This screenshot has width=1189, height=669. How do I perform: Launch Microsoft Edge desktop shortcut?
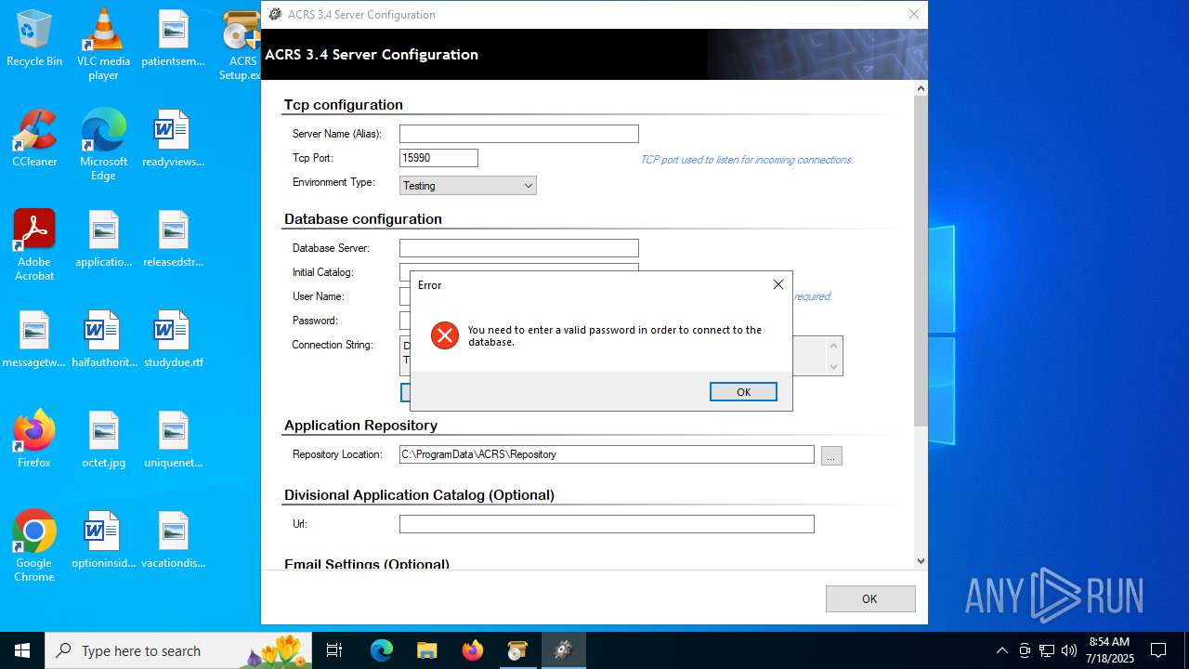click(x=103, y=145)
